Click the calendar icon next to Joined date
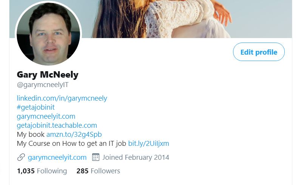This screenshot has width=298, height=185. pyautogui.click(x=96, y=157)
